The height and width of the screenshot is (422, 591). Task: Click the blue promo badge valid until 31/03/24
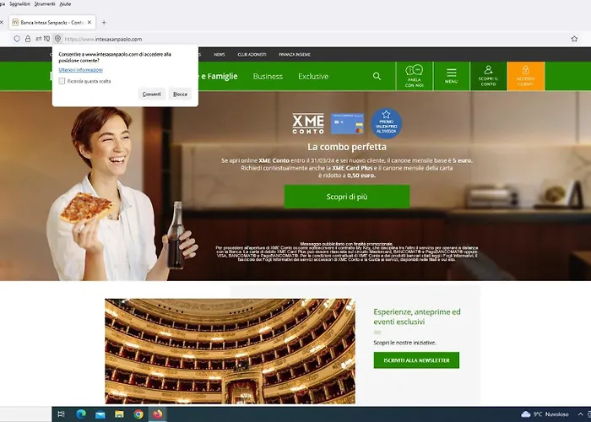[387, 123]
